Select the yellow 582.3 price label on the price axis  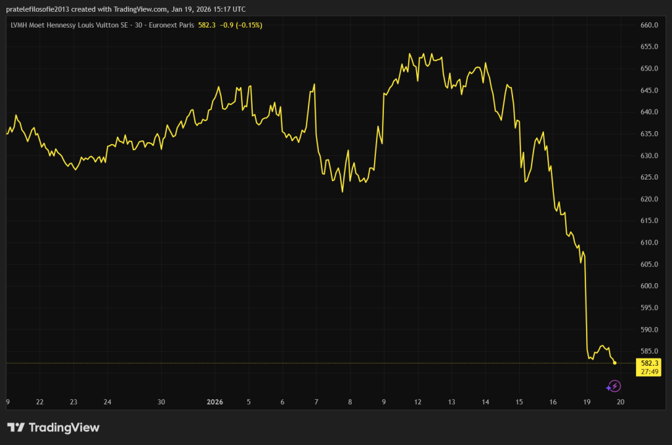click(649, 363)
